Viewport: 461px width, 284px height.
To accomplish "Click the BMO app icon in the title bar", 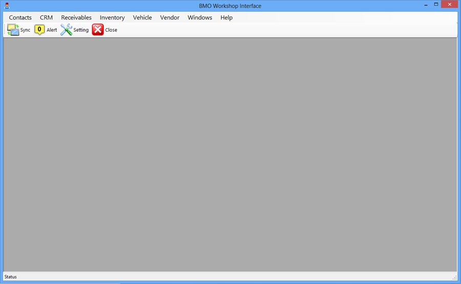I will (7, 6).
